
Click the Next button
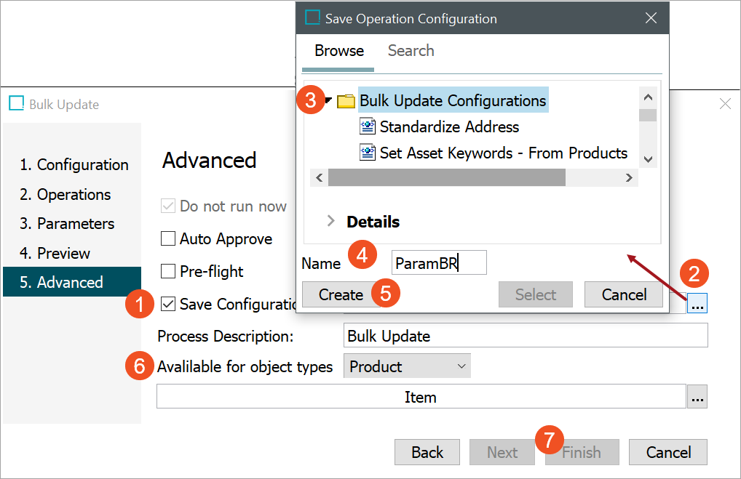502,452
